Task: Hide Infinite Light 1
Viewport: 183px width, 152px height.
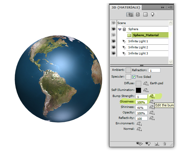Action: [113, 41]
